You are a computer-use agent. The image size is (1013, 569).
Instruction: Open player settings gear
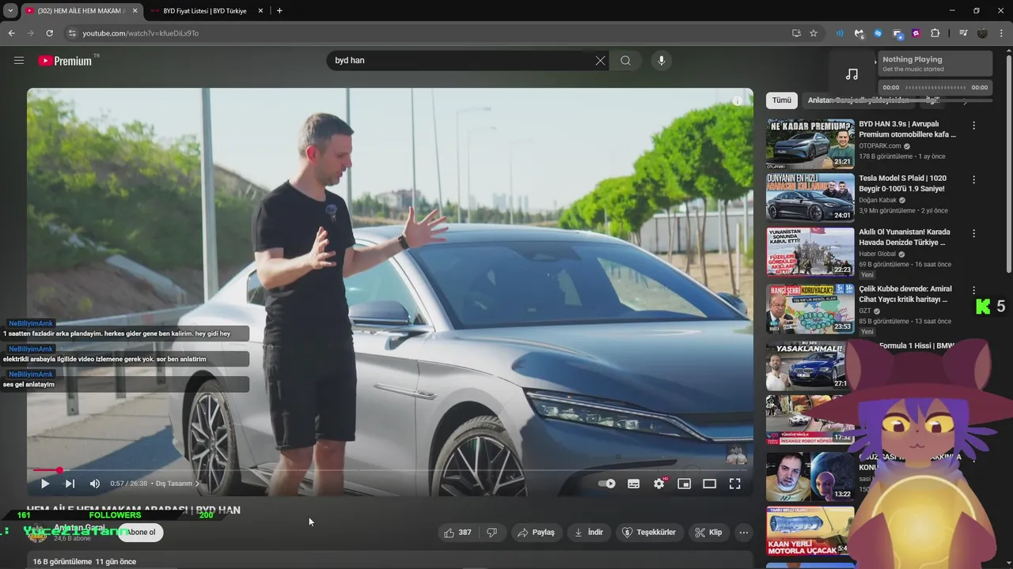[x=659, y=484]
